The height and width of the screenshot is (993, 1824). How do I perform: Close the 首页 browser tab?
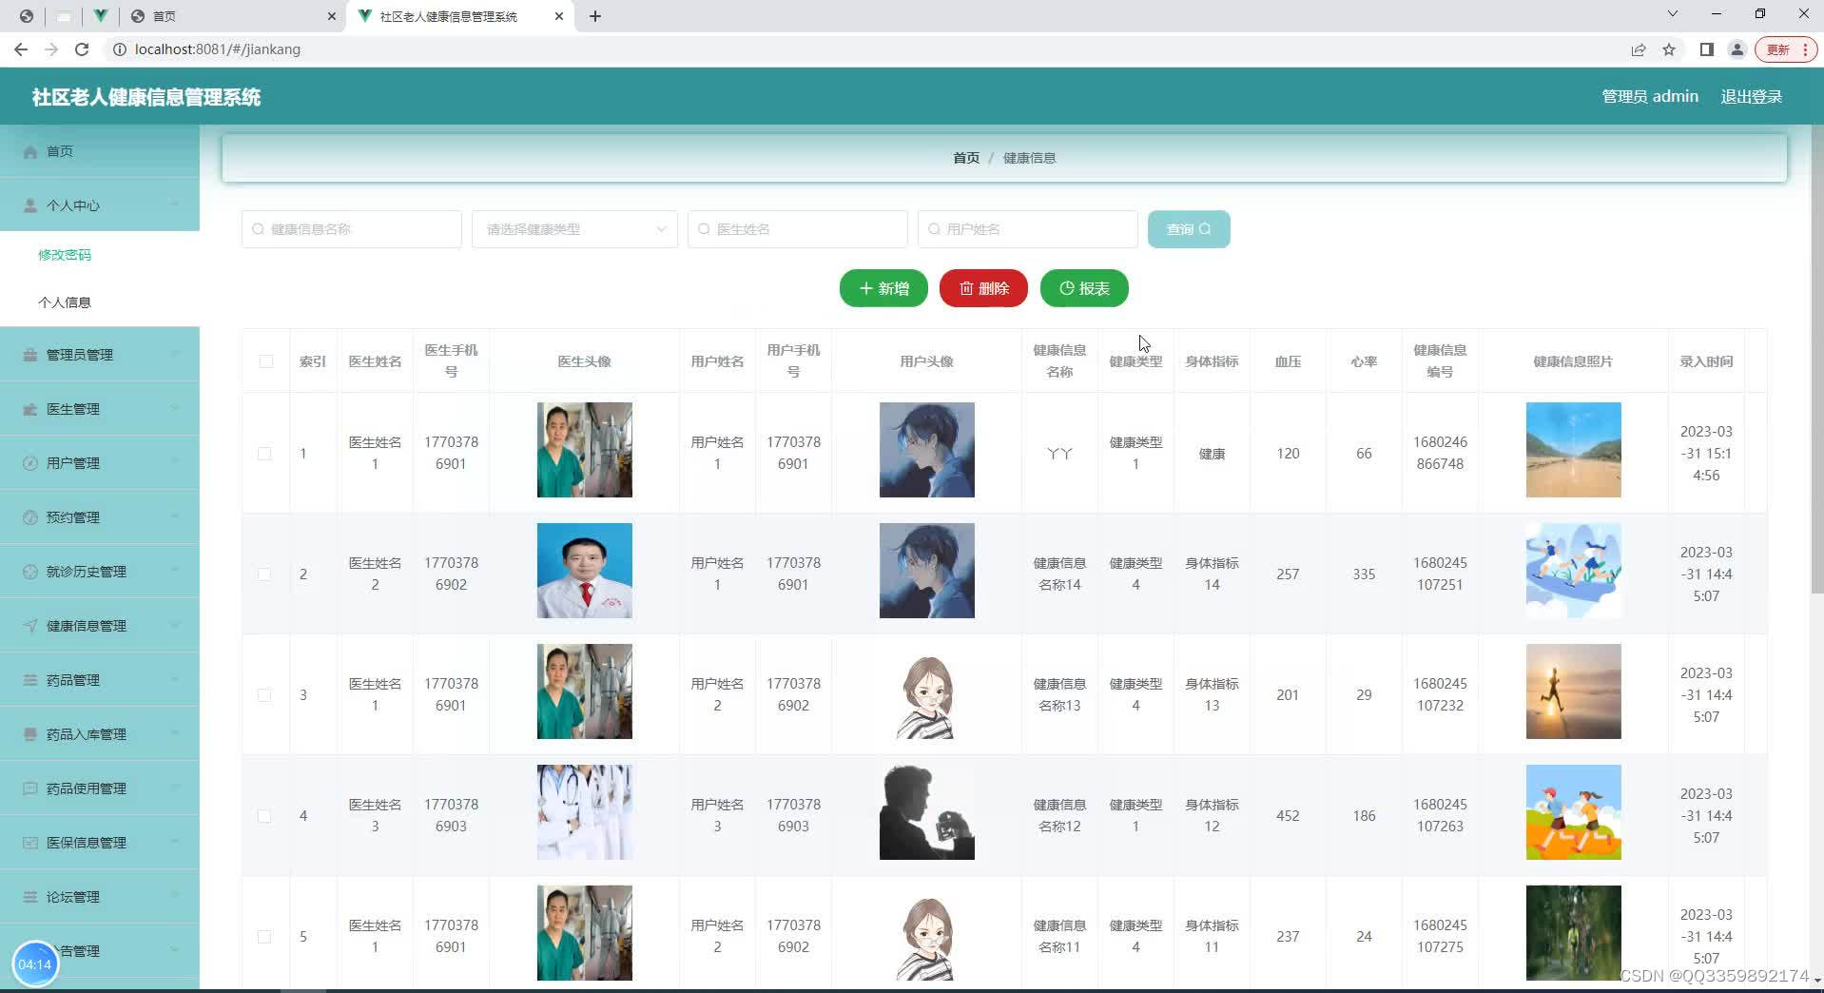(331, 16)
